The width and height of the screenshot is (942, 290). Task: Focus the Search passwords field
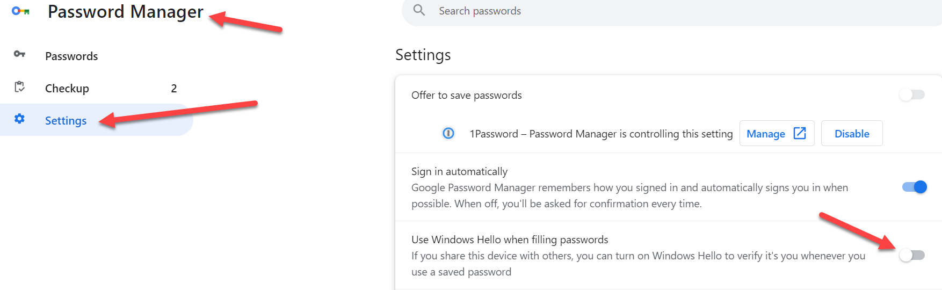[x=671, y=11]
